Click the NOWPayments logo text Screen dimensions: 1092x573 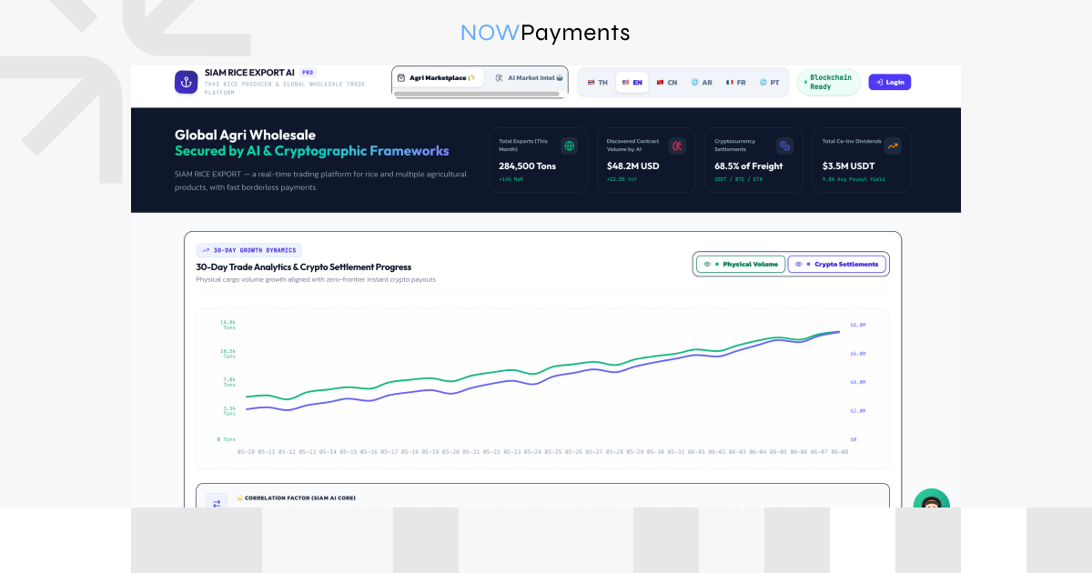tap(545, 33)
